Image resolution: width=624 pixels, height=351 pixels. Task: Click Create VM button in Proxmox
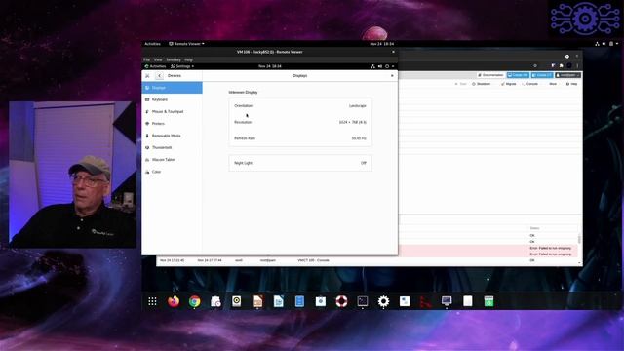518,75
